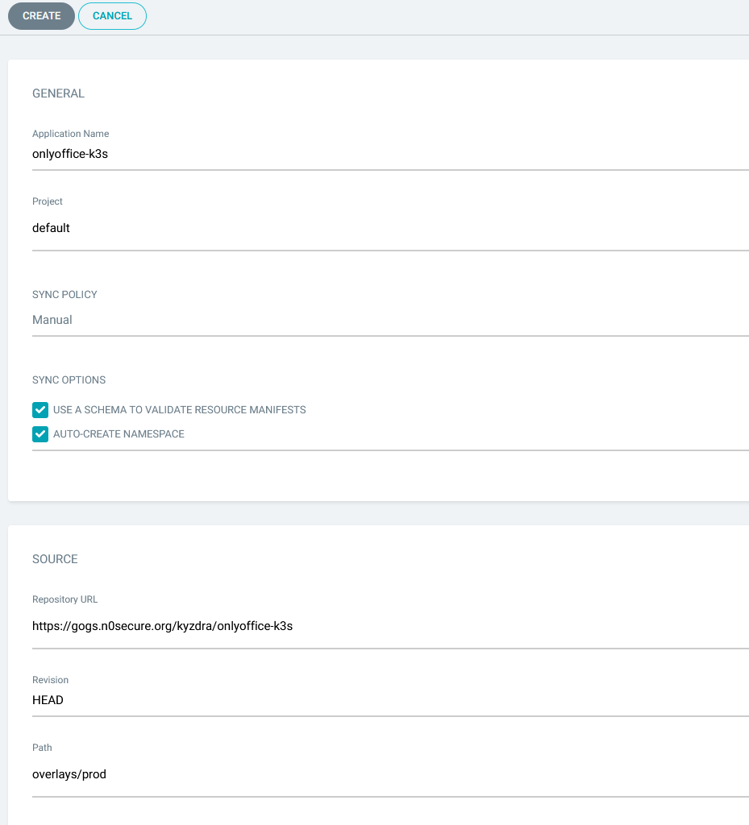Click the Application Name label
This screenshot has width=749, height=825.
pyautogui.click(x=70, y=134)
